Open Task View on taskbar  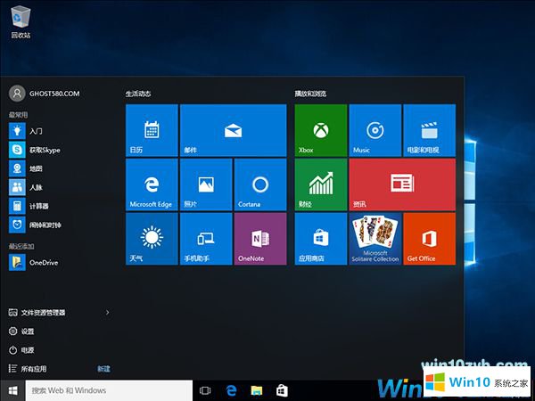click(x=205, y=390)
